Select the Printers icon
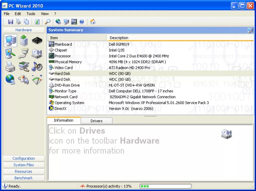 pyautogui.click(x=10, y=67)
